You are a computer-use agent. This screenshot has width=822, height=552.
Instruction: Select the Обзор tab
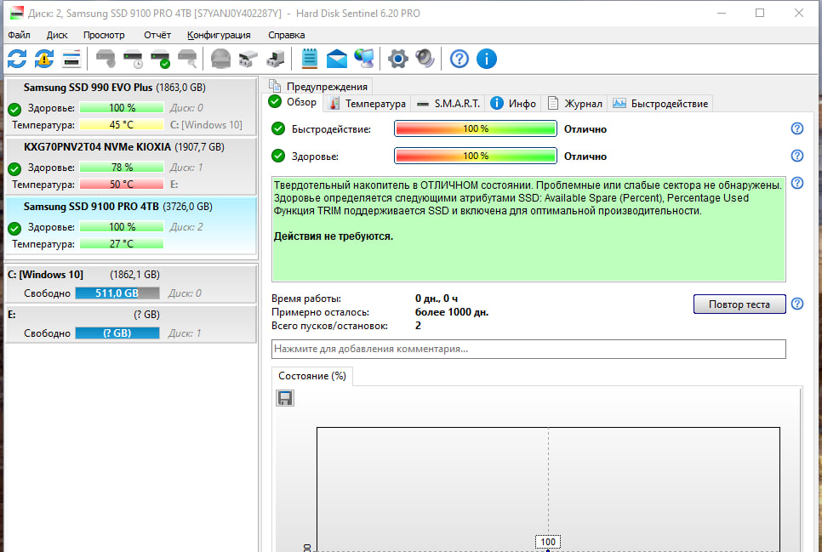point(293,102)
